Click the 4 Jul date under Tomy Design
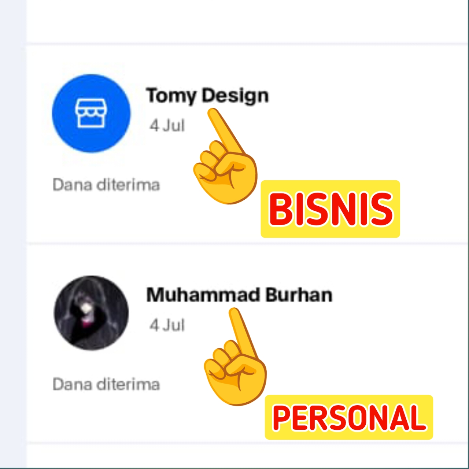The image size is (469, 469). click(167, 125)
